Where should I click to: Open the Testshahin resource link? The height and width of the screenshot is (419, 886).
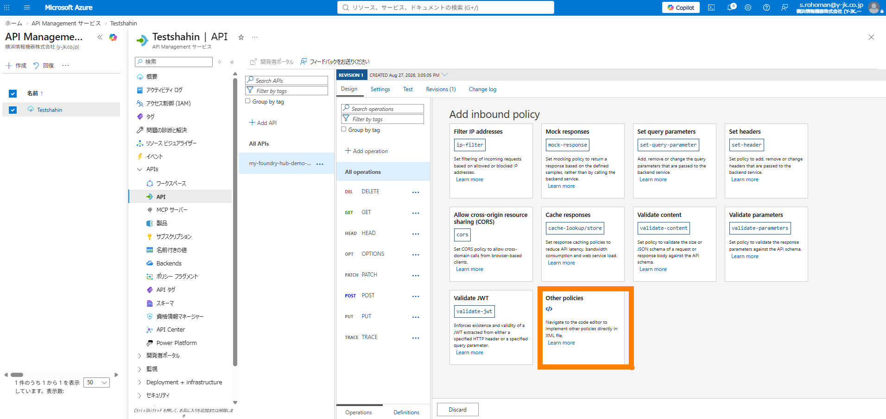point(50,110)
